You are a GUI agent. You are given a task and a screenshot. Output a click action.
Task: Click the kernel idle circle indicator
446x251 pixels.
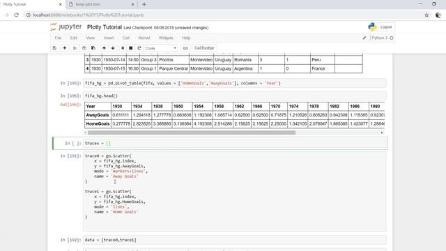[392, 38]
